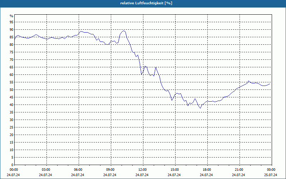The height and width of the screenshot is (179, 286).
Task: Click the y-axis tick '40'
Action: pos(11,105)
